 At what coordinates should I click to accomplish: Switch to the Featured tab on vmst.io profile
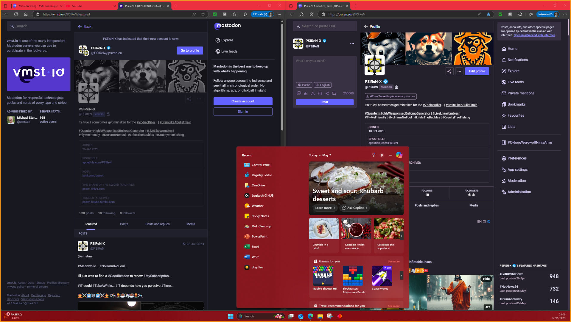pyautogui.click(x=91, y=224)
